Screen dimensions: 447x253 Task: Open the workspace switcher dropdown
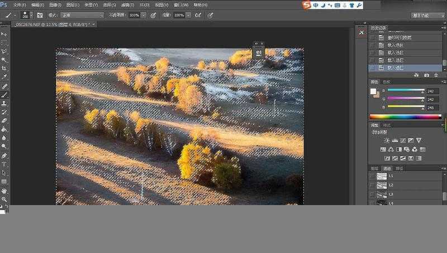pyautogui.click(x=427, y=16)
